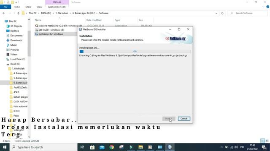Image resolution: width=270 pixels, height=151 pixels.
Task: Open ASEP folder in tree
Action: tap(14, 92)
